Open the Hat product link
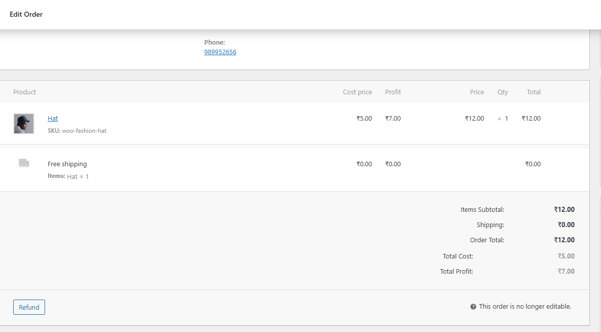The height and width of the screenshot is (332, 601). [x=53, y=119]
